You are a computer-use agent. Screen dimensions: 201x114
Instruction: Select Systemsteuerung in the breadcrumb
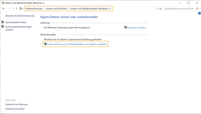pos(34,9)
